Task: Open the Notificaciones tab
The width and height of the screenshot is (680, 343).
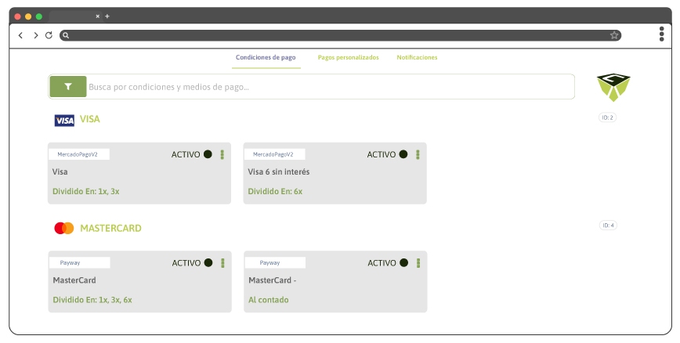Action: (417, 58)
